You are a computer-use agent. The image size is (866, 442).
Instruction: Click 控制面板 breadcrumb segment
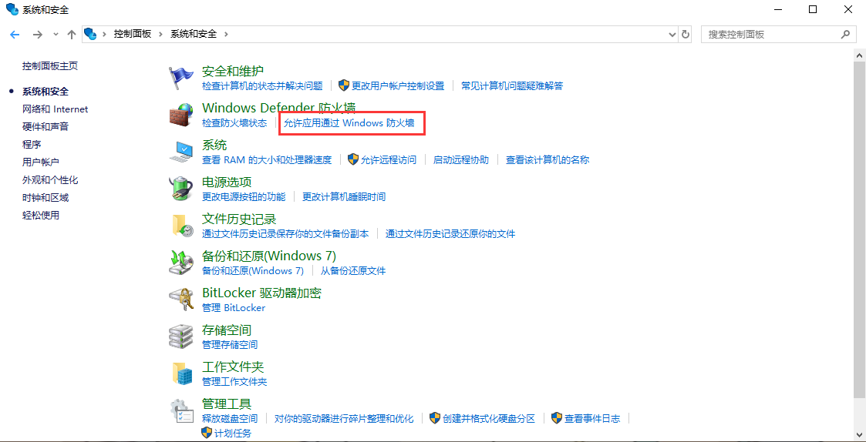(133, 34)
